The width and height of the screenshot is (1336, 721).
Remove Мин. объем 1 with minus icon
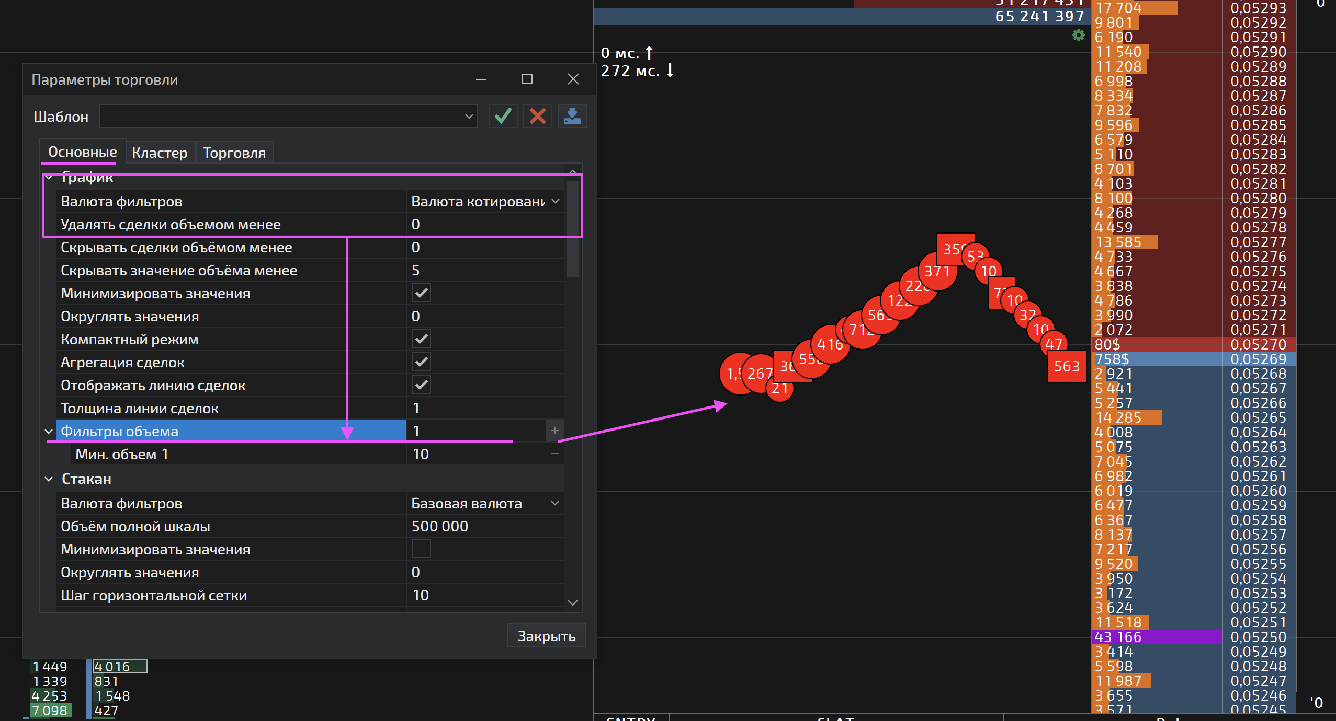554,454
